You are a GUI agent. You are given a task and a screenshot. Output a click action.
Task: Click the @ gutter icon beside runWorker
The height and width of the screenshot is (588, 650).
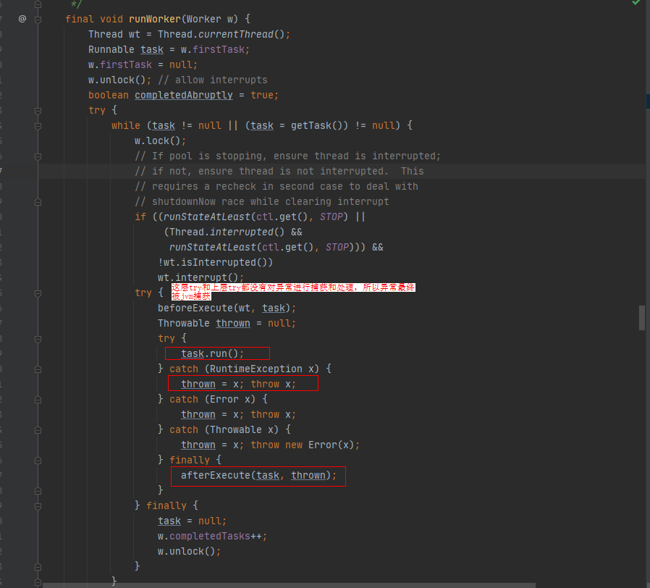click(x=22, y=19)
